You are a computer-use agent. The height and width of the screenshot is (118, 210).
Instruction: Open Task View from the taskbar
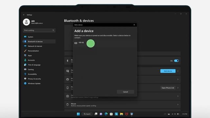tap(96, 114)
